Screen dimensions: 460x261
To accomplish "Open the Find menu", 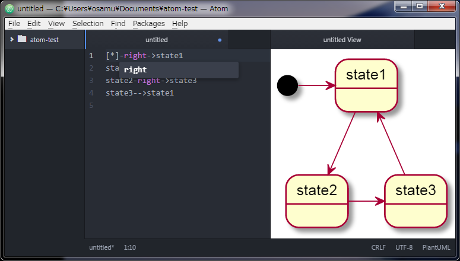I will (118, 24).
